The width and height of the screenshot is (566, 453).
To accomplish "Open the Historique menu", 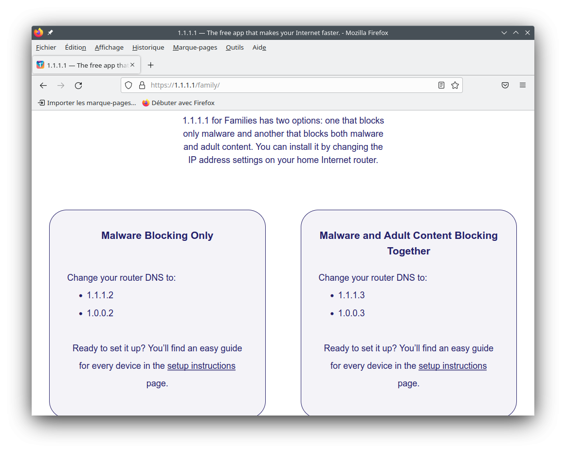I will [x=148, y=47].
